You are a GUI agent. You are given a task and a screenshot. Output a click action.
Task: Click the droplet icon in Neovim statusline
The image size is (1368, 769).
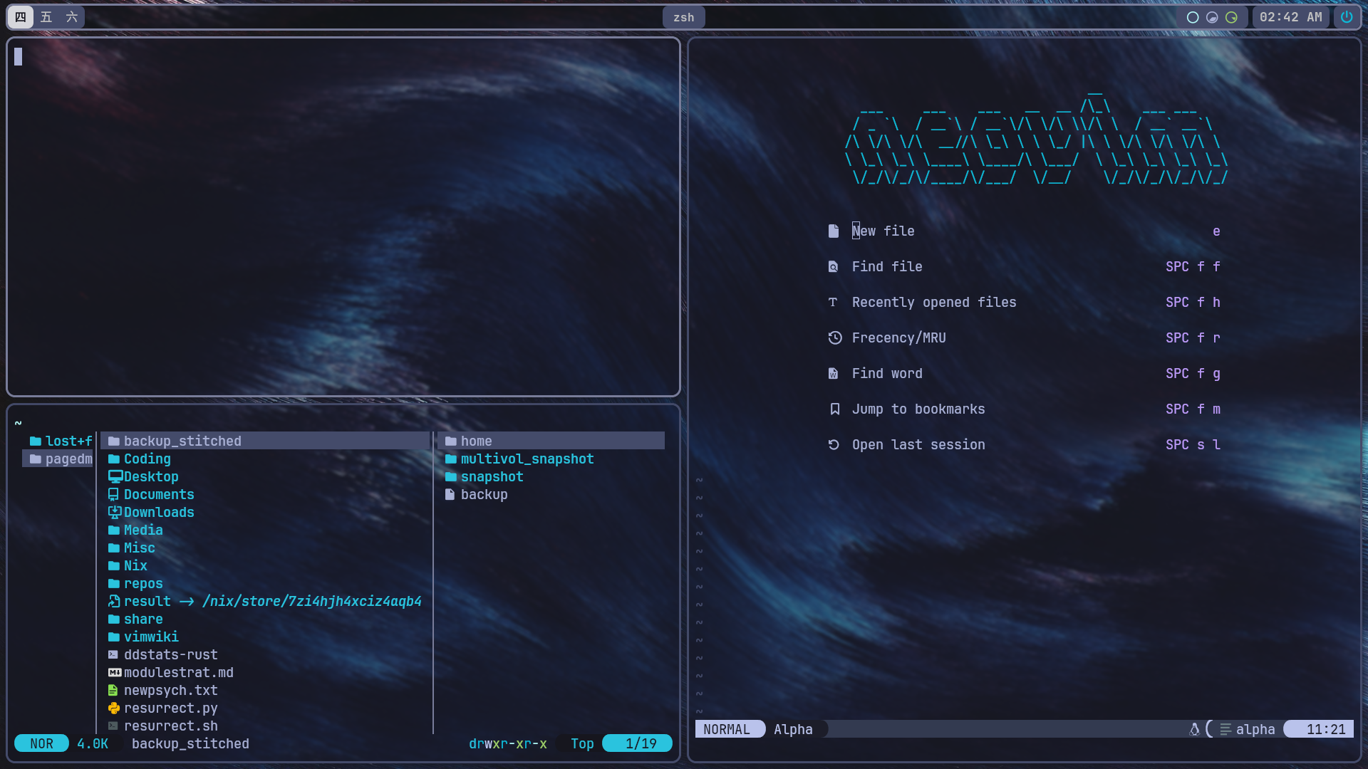pyautogui.click(x=1195, y=729)
